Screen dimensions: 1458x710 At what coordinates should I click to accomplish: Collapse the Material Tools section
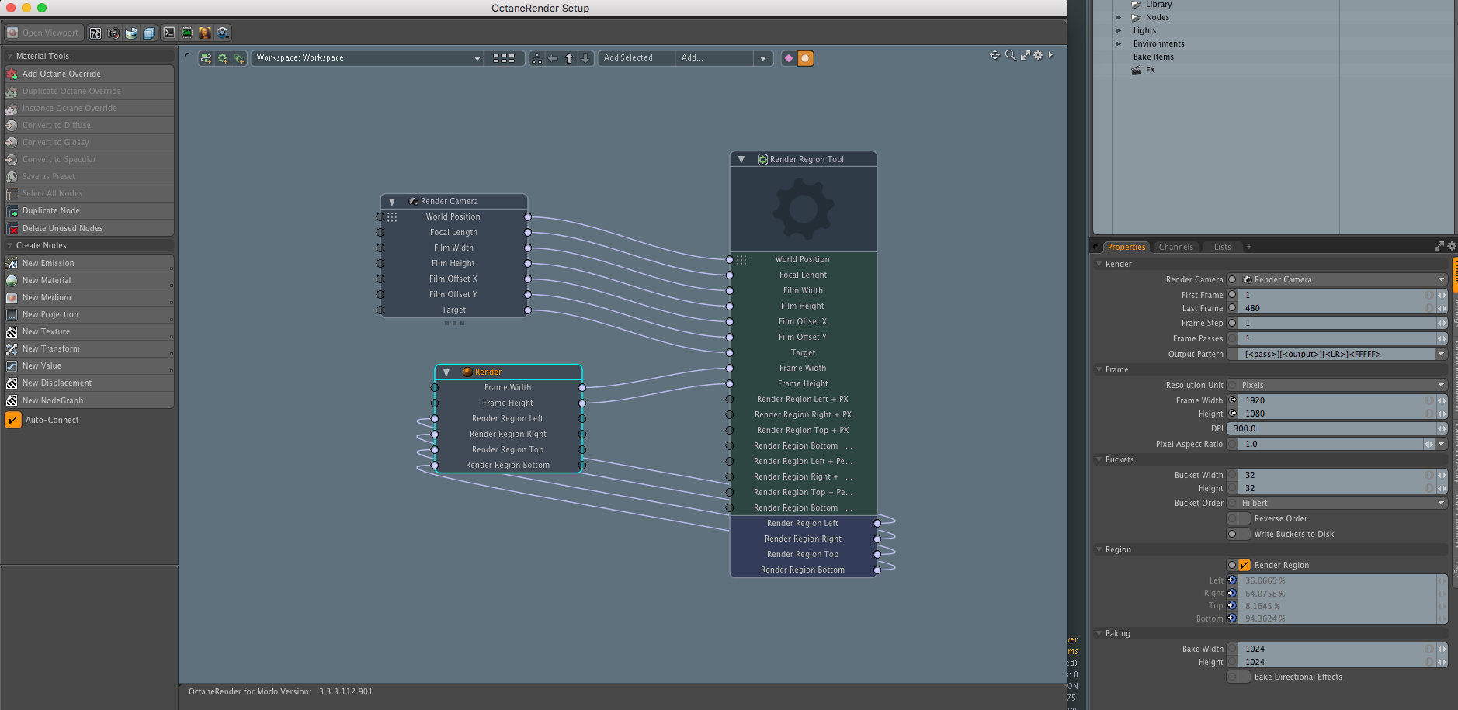(10, 56)
